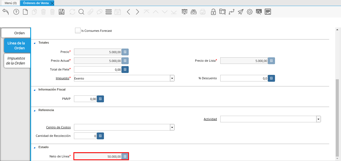Click the Total de Flete input field
The height and width of the screenshot is (161, 341).
click(x=98, y=70)
